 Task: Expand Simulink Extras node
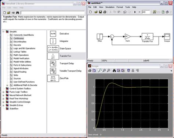point(3,106)
